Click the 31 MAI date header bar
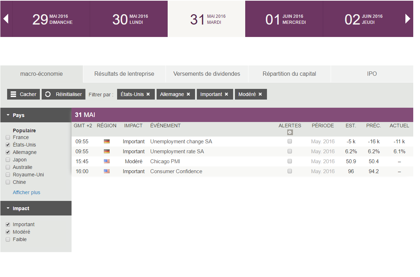The width and height of the screenshot is (420, 277). pyautogui.click(x=242, y=115)
